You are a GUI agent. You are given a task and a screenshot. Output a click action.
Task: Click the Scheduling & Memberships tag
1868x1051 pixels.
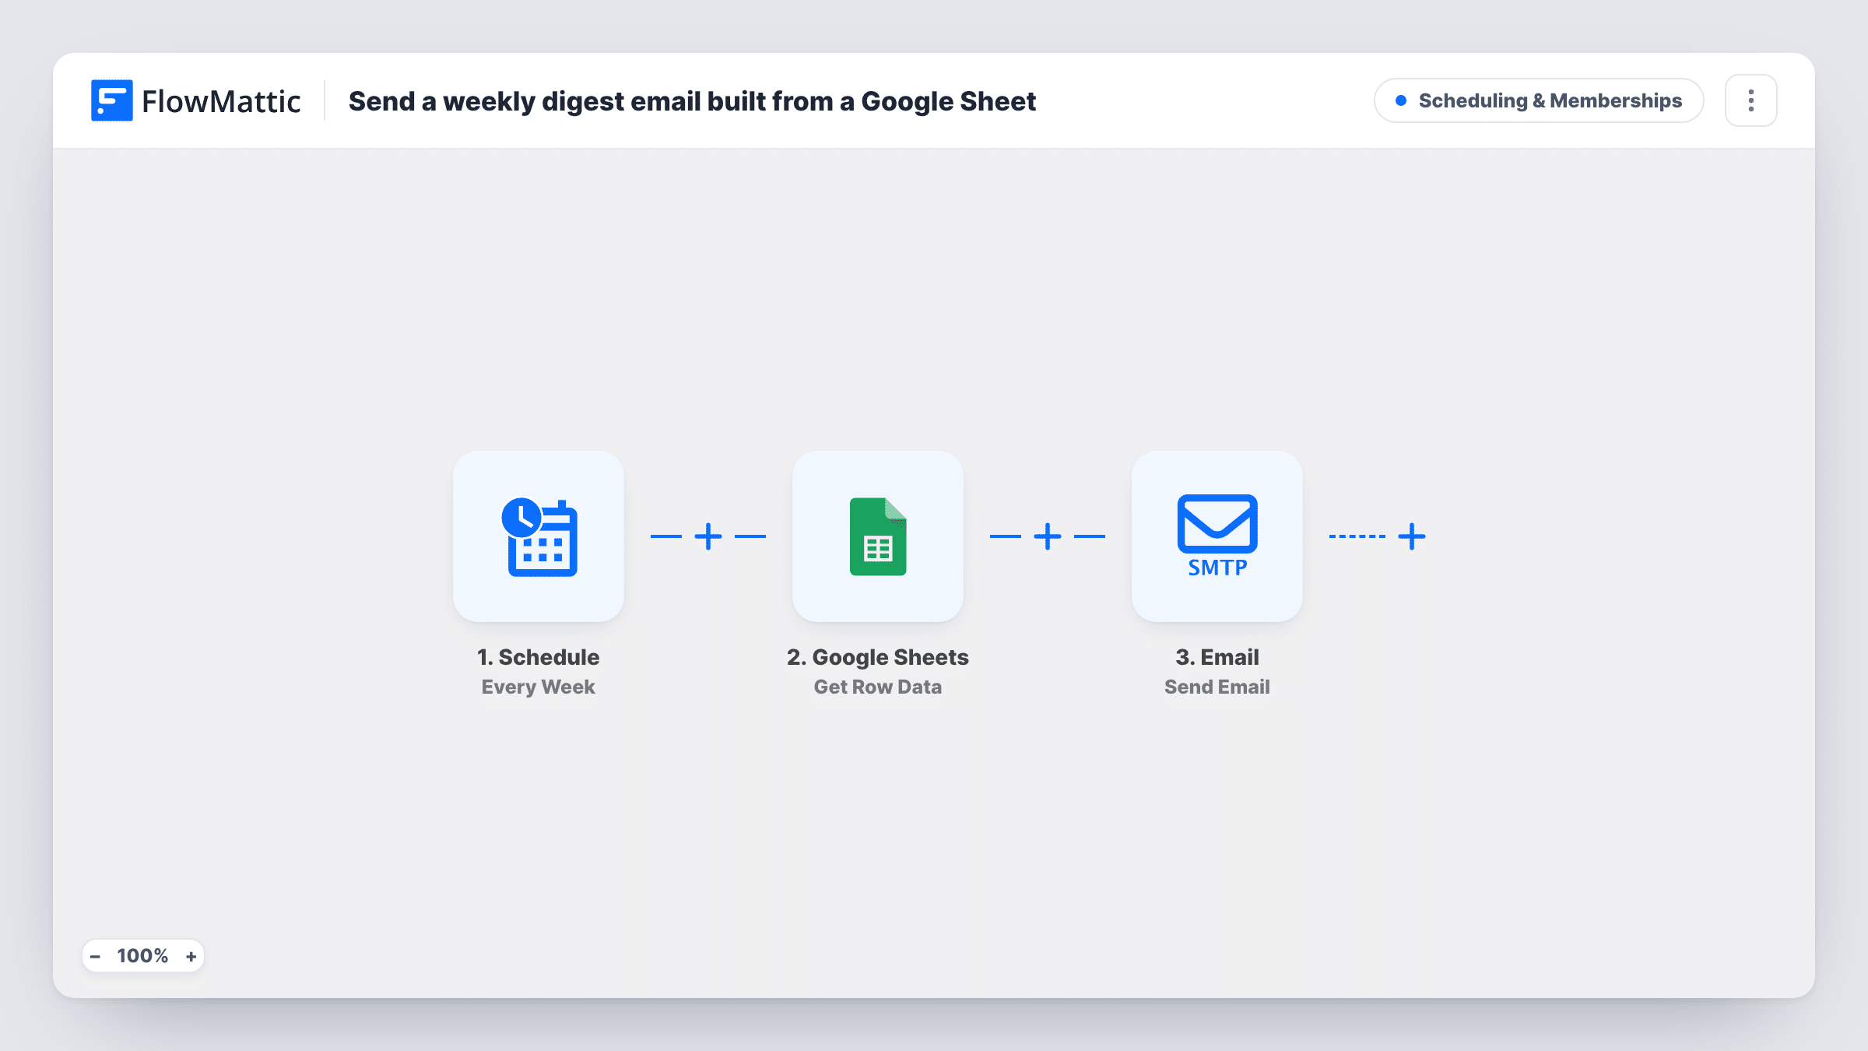coord(1539,100)
